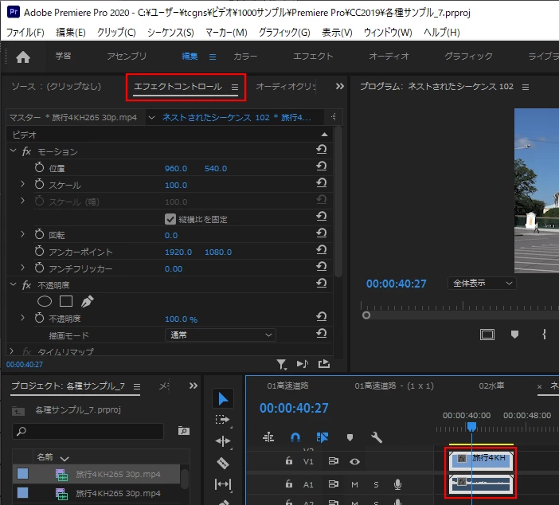Reset the 不透明度 effect
559x505 pixels.
[x=322, y=284]
